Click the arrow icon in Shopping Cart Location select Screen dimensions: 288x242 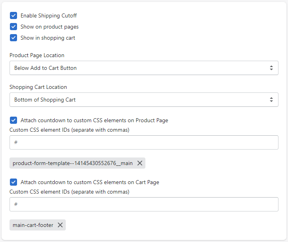point(271,100)
